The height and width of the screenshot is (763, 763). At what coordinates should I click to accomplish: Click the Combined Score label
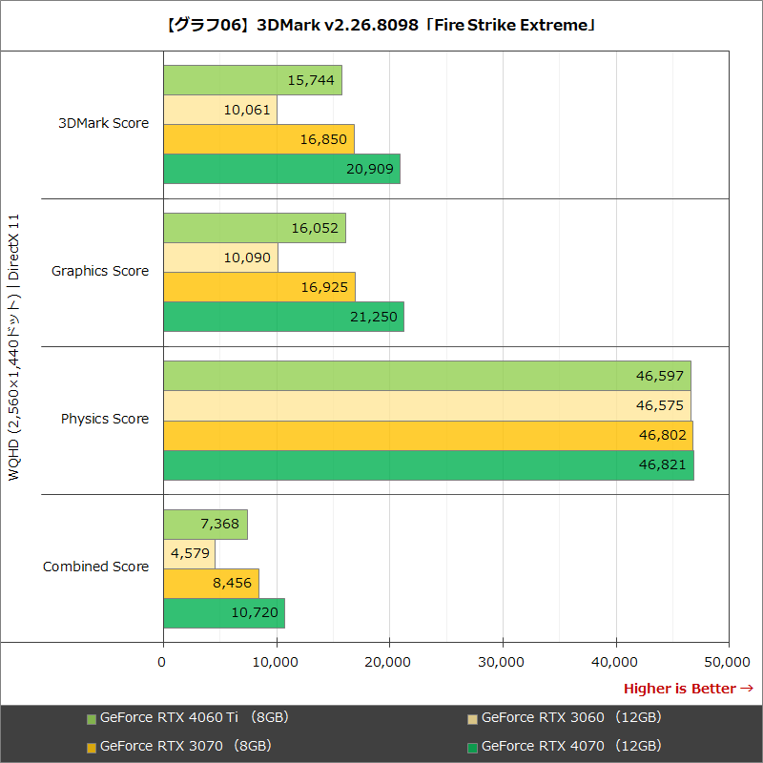[96, 567]
